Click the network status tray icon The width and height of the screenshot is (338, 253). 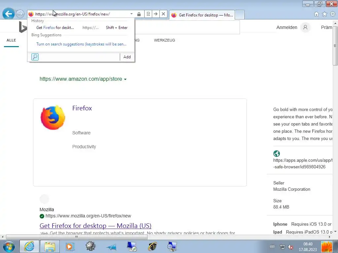pyautogui.click(x=282, y=247)
